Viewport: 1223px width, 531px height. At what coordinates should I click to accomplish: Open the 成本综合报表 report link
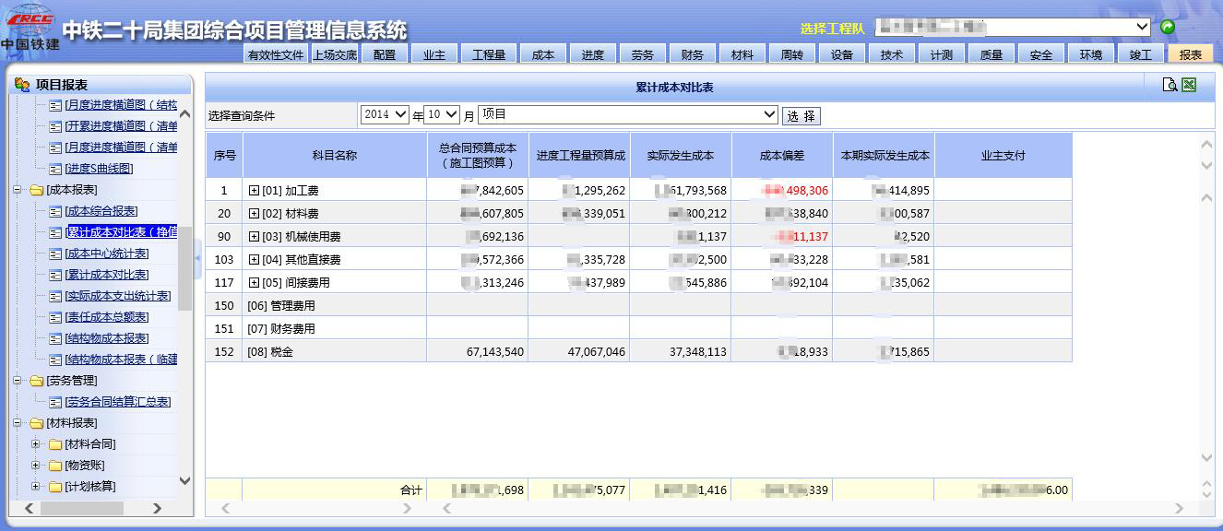pyautogui.click(x=101, y=211)
